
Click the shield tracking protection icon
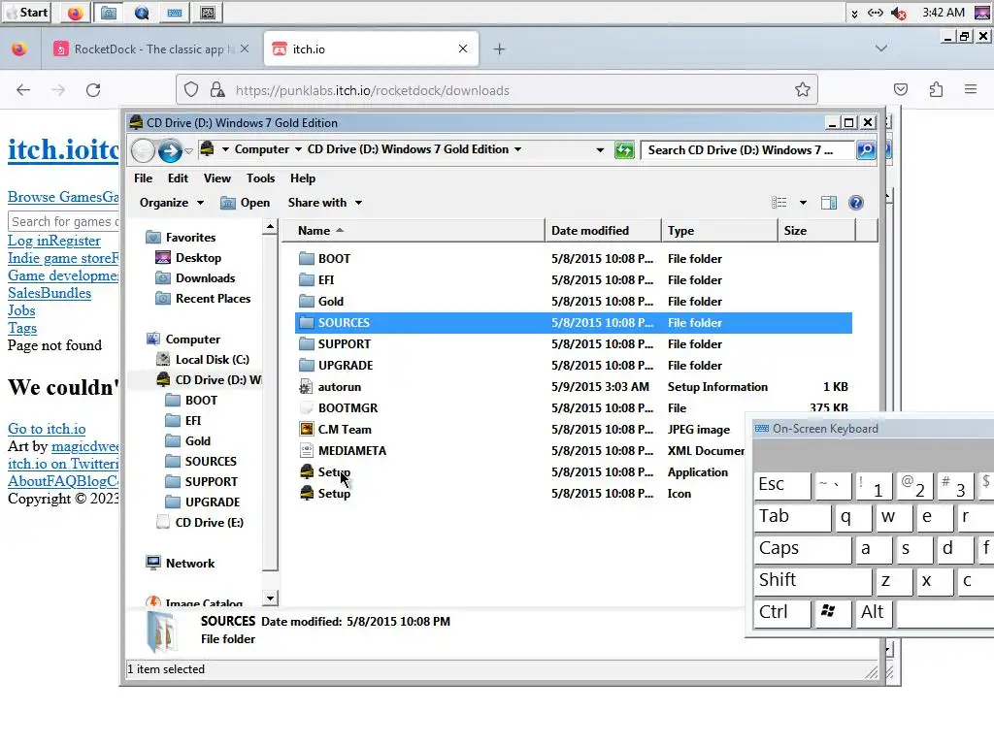point(191,90)
